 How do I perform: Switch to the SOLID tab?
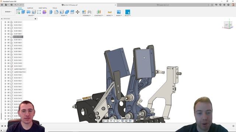click(x=20, y=8)
